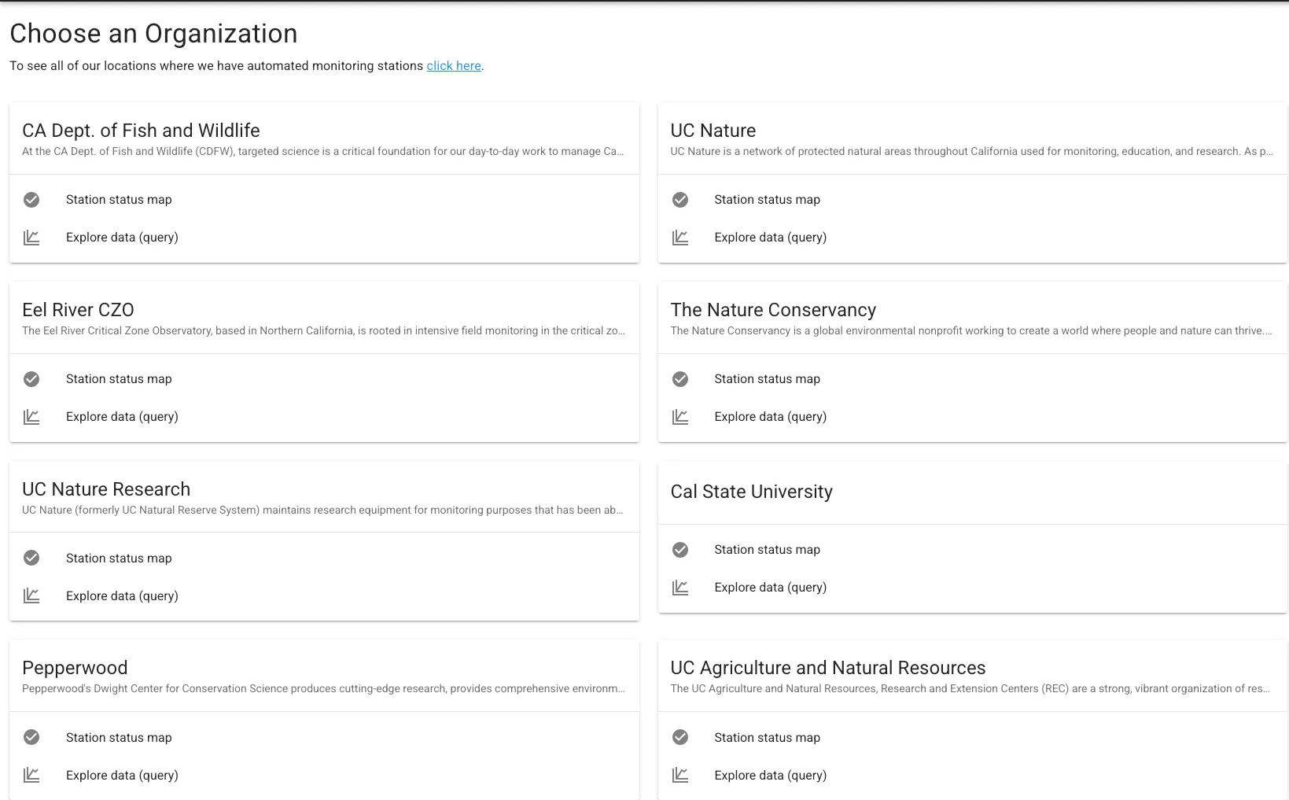The image size is (1289, 800).
Task: Click the chart icon in Eel River CZO card
Action: [31, 417]
